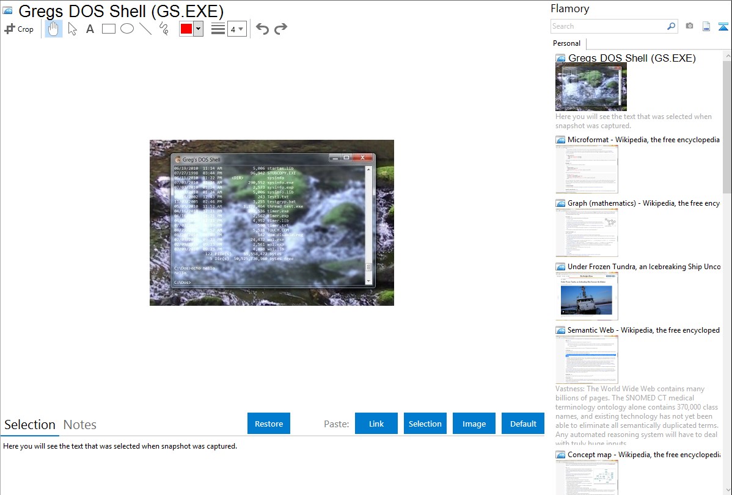Switch to the Personal tab
732x495 pixels.
[566, 43]
